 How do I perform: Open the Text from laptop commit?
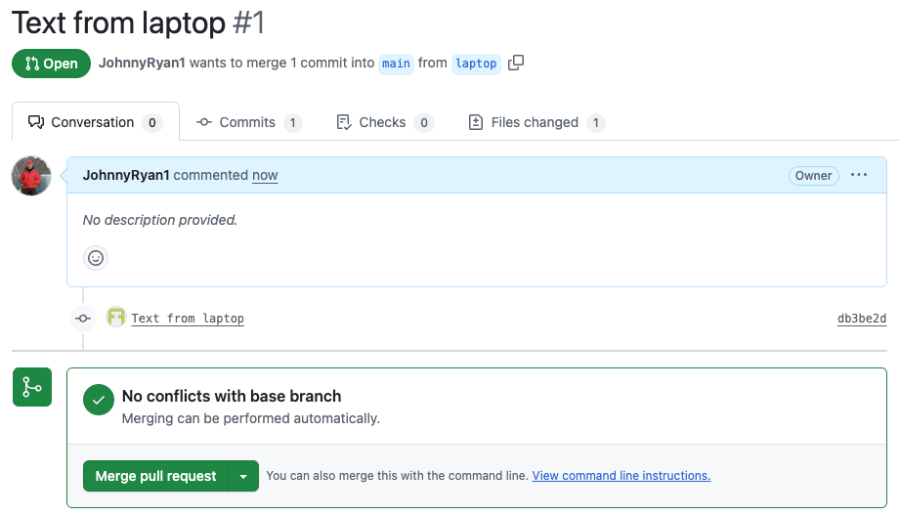188,319
